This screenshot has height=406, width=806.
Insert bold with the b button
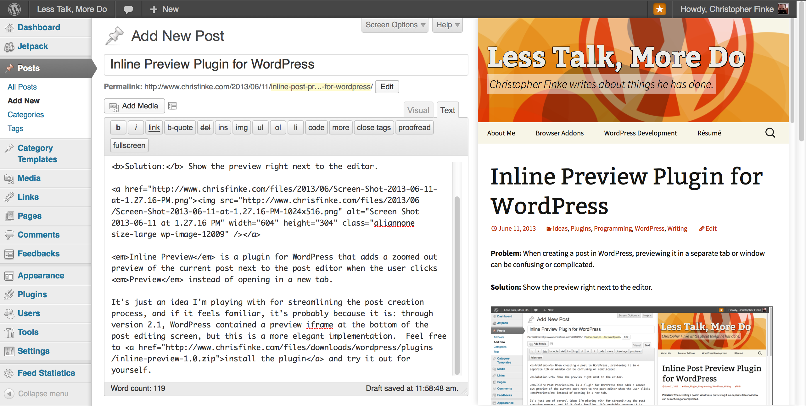[118, 128]
